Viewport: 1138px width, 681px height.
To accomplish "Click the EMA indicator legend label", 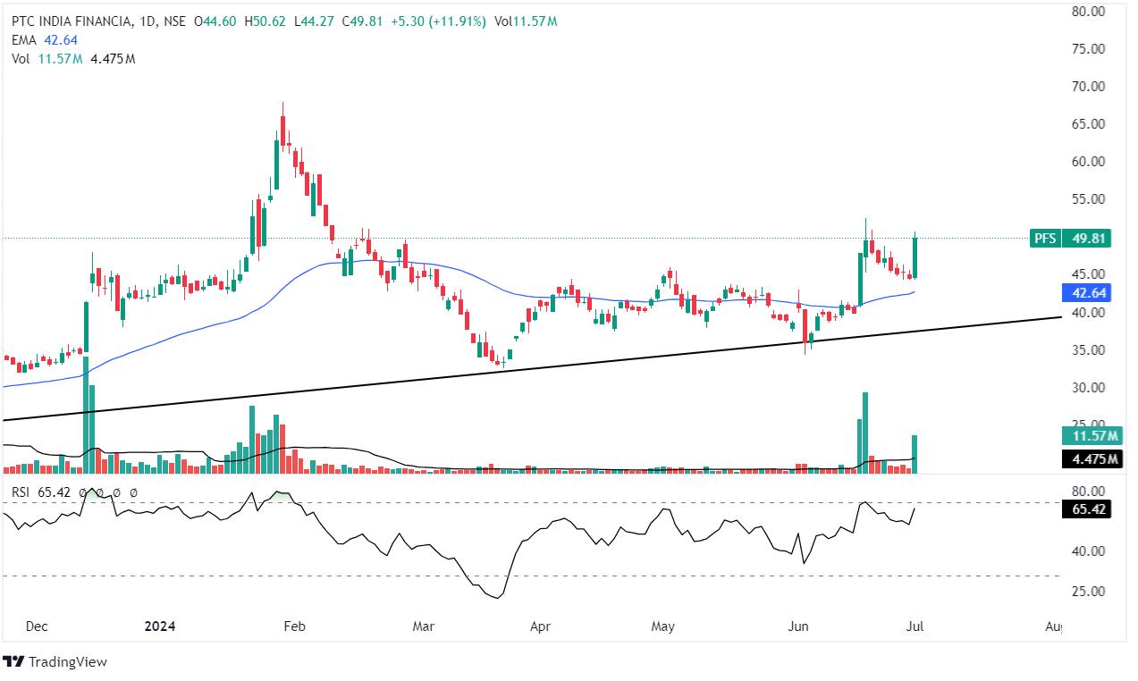I will 23,40.
